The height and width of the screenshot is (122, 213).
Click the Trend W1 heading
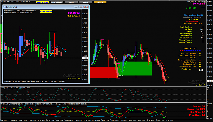190,49
